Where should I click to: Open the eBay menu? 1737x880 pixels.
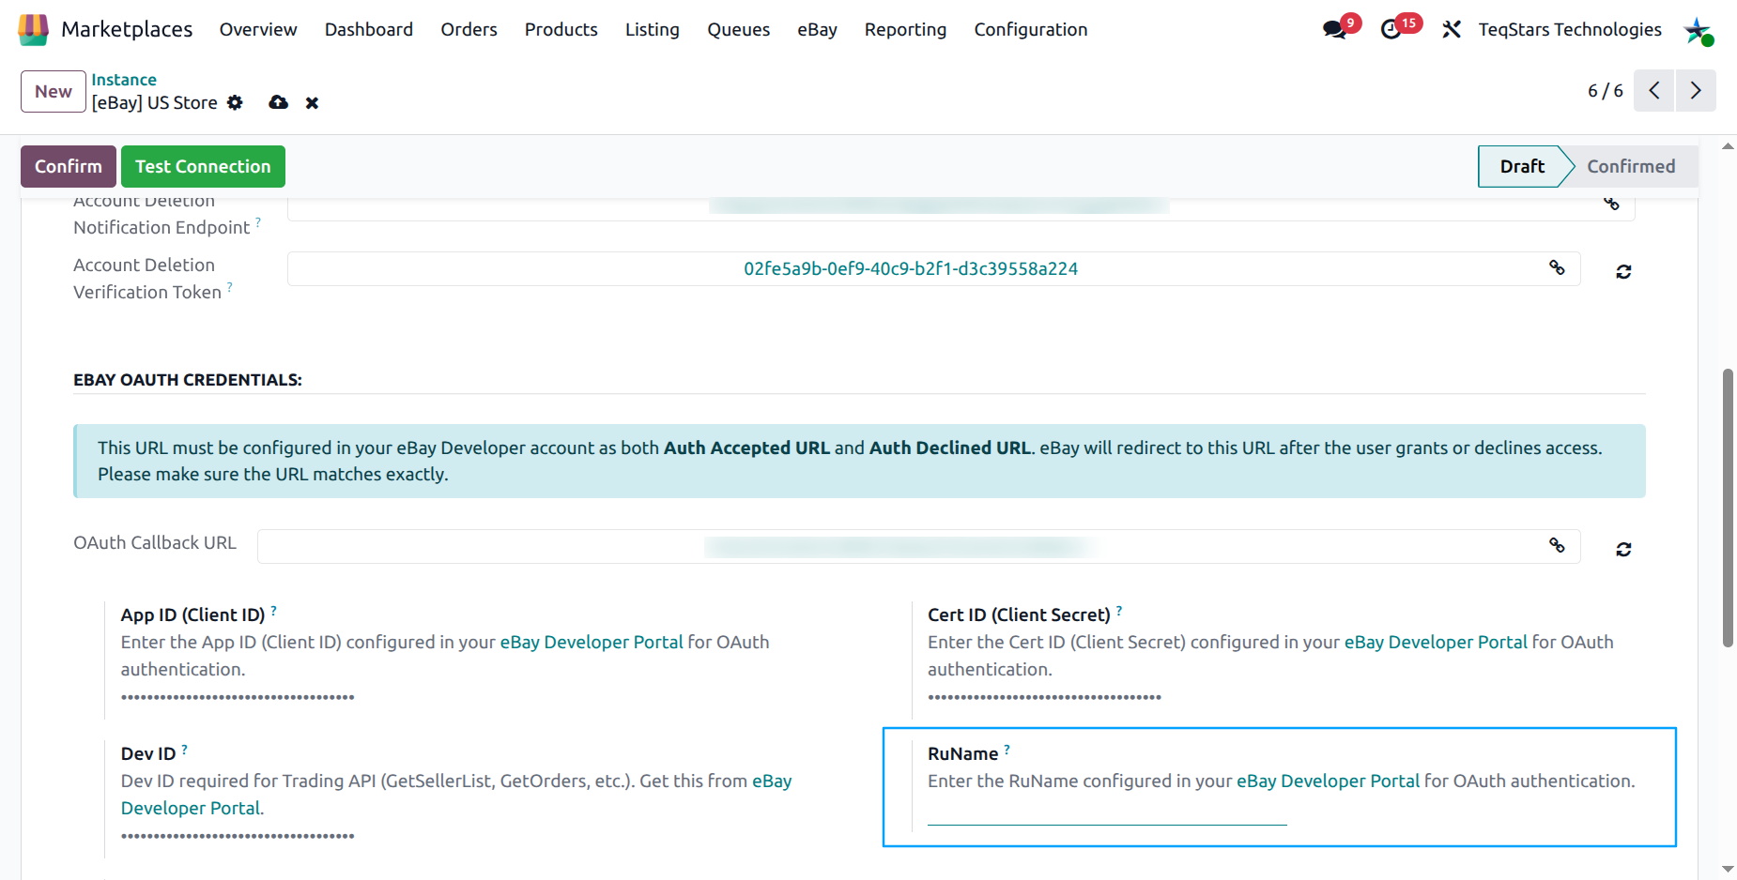(818, 29)
